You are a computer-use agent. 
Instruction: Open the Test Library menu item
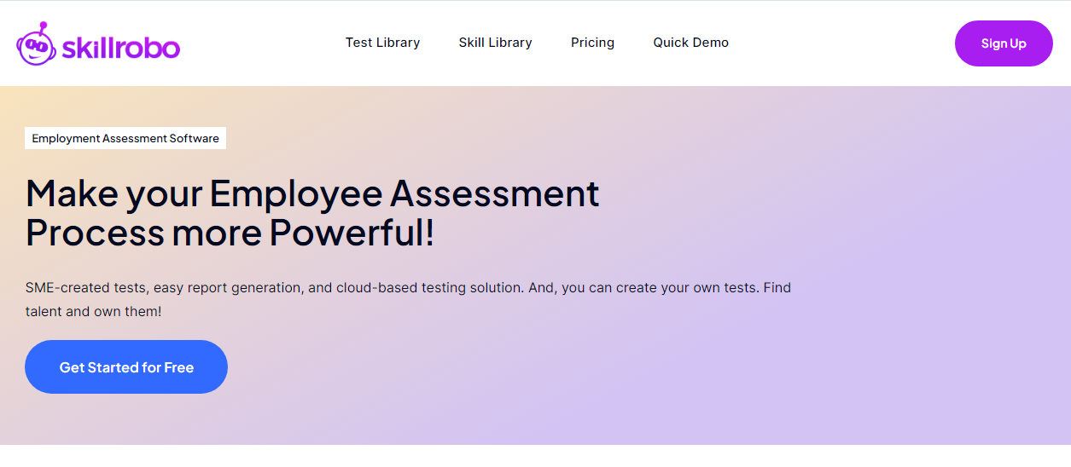[x=382, y=43]
